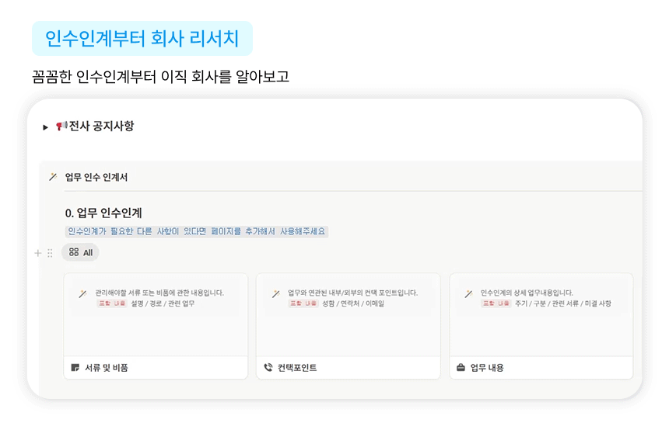Viewport: 669px width, 423px height.
Task: Click the briefcase icon next to 업무 내용
Action: coord(461,368)
